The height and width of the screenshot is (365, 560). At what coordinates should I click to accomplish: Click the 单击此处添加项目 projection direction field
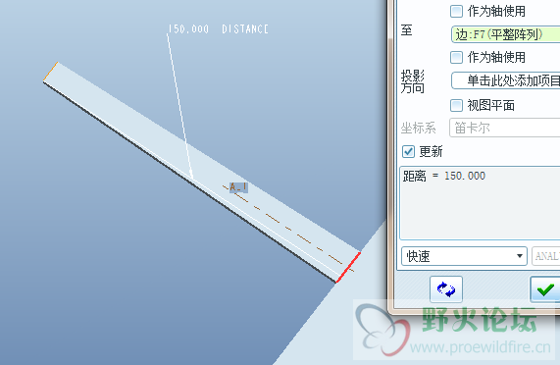coord(505,80)
